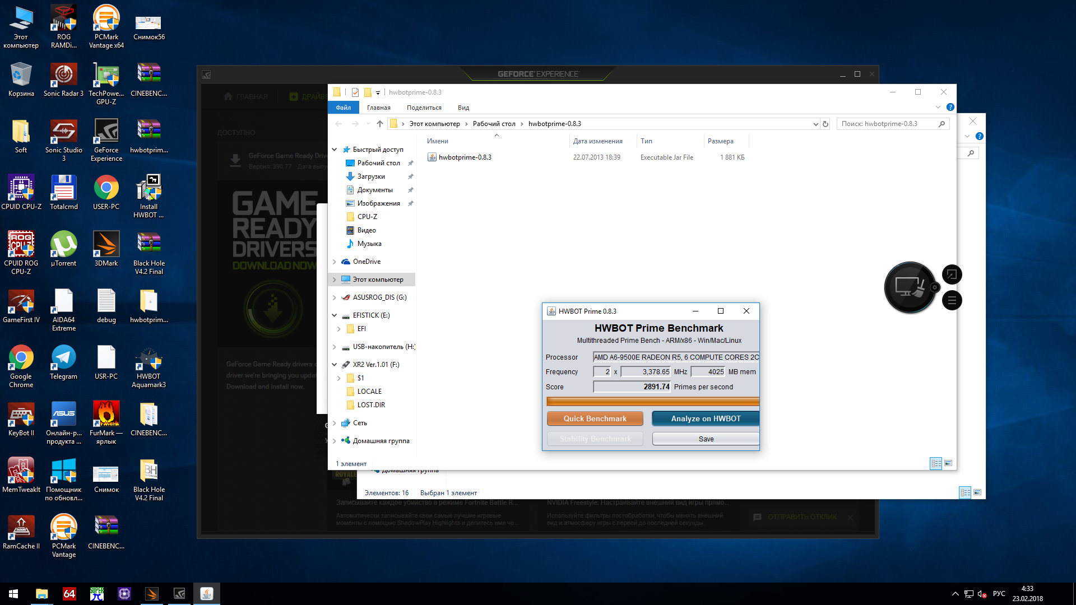This screenshot has width=1076, height=605.
Task: Open AIDA64 from the taskbar
Action: click(69, 594)
